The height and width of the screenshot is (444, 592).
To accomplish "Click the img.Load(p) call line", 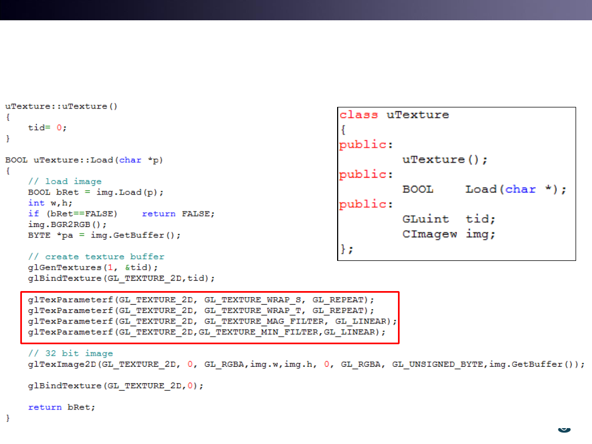I will [x=96, y=192].
